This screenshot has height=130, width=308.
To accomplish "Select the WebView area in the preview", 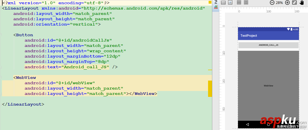I will point(268,86).
